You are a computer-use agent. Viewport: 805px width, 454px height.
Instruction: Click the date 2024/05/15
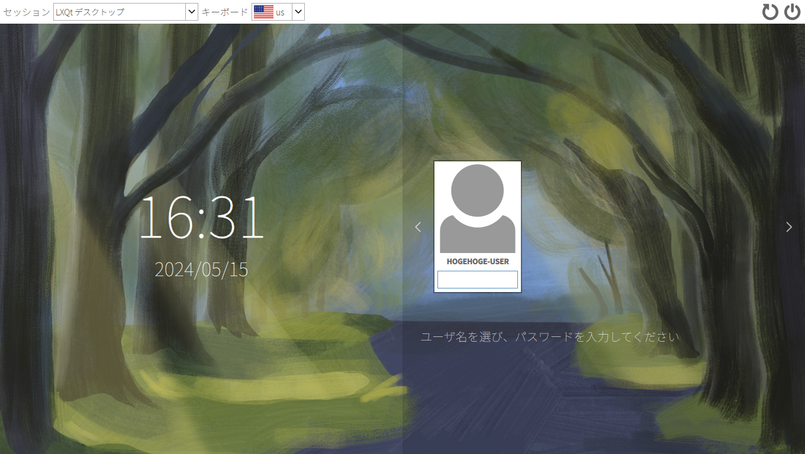201,270
